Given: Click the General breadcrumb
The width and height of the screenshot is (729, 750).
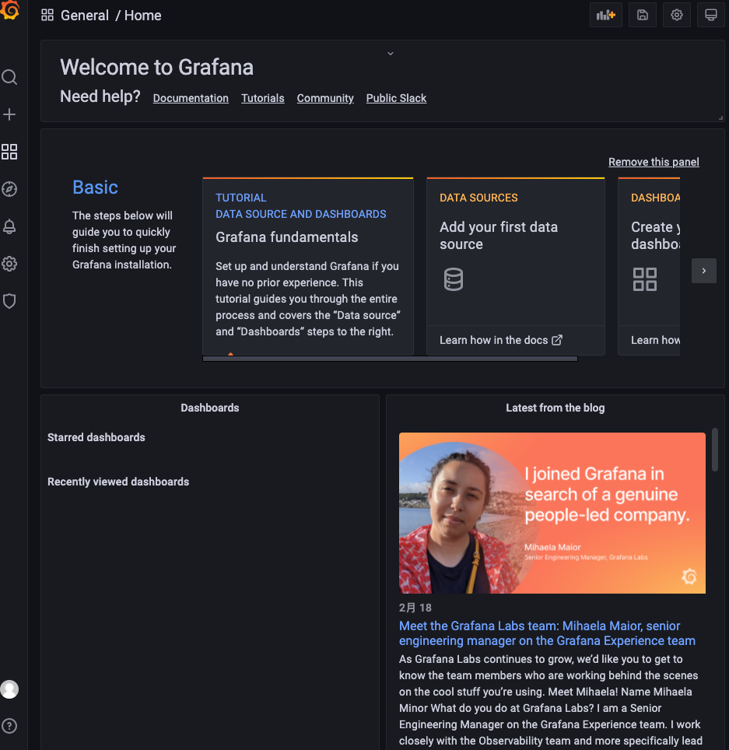Looking at the screenshot, I should pyautogui.click(x=85, y=16).
